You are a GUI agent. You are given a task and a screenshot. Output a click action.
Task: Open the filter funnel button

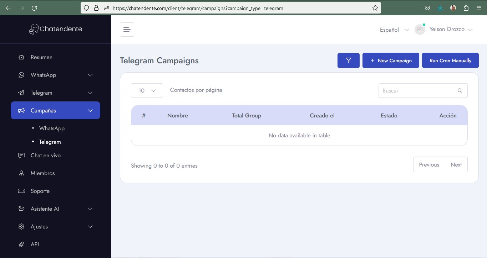point(349,60)
